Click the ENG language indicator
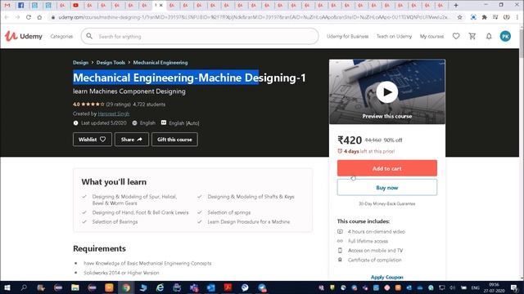This screenshot has height=294, width=524. point(475,287)
